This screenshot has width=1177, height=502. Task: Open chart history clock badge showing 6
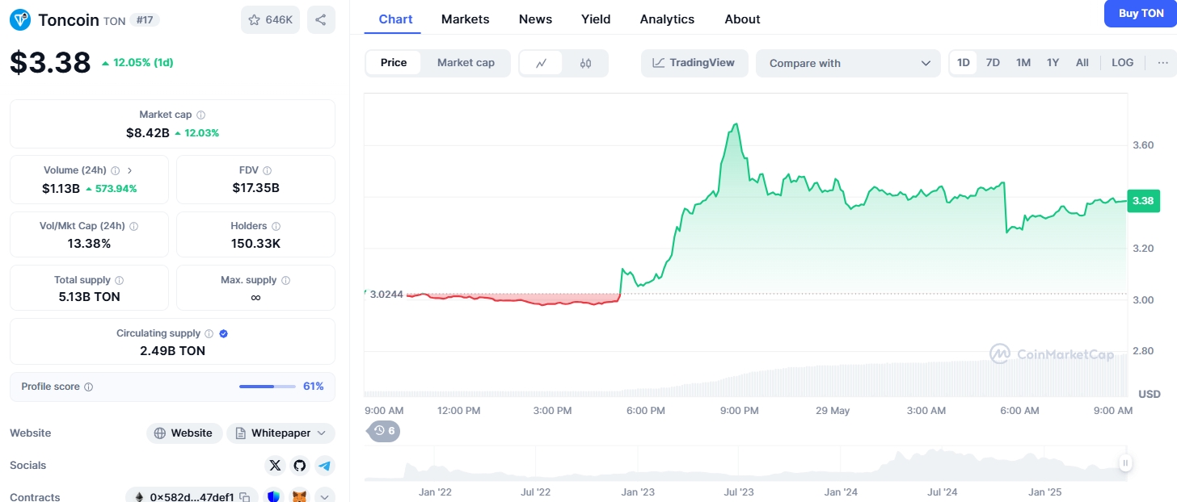(384, 431)
